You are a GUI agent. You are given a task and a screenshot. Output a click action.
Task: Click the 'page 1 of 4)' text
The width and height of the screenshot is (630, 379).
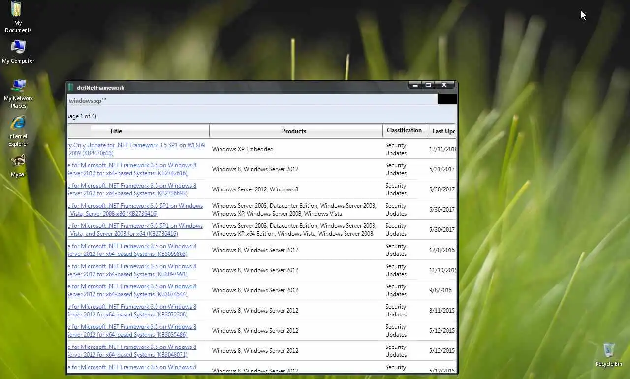82,116
